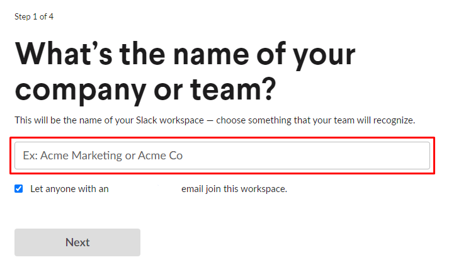The image size is (449, 267).
Task: Click the Slack workspace description sentence
Action: (215, 120)
